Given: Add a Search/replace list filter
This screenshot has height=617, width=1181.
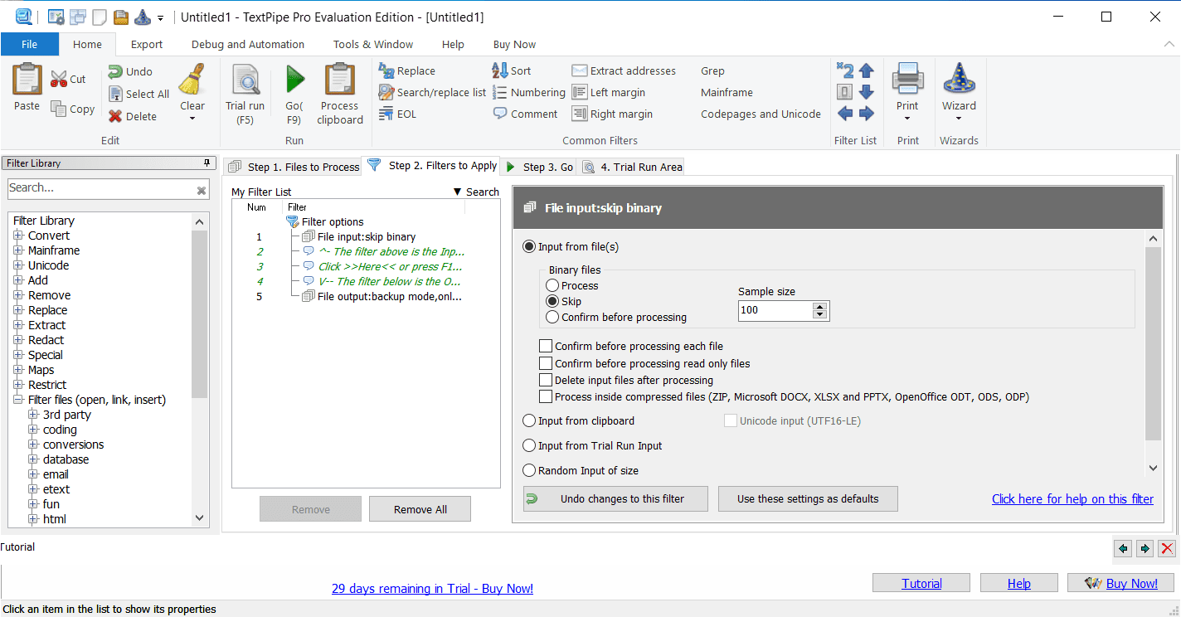Looking at the screenshot, I should coord(432,93).
